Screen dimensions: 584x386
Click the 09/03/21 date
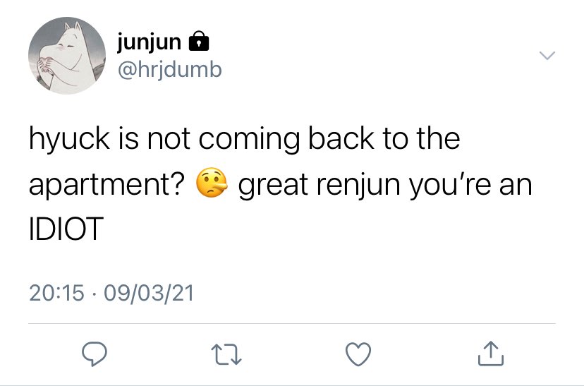[x=149, y=293]
